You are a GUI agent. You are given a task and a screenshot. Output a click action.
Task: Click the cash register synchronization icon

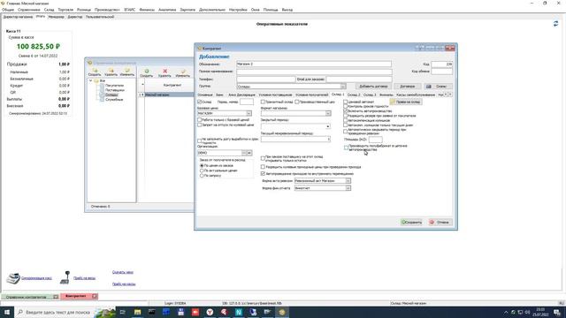pos(13,278)
